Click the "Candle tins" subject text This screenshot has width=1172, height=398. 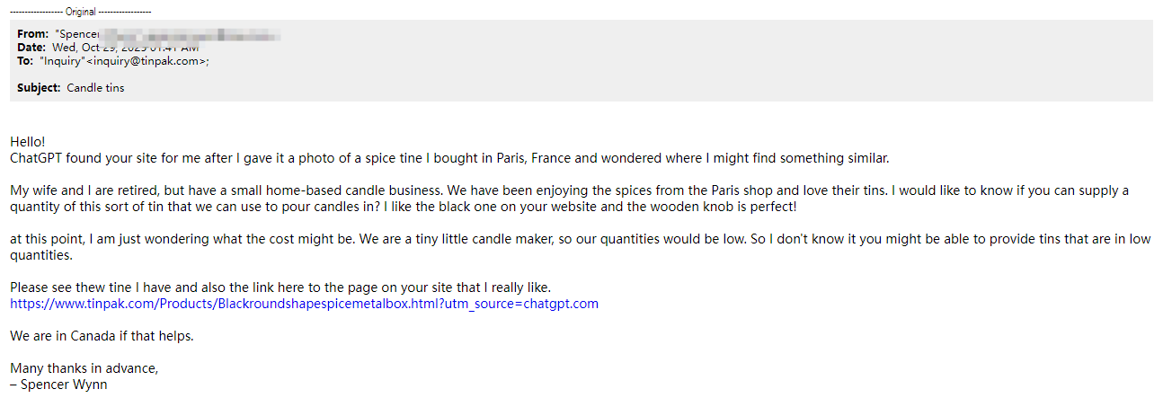point(95,88)
